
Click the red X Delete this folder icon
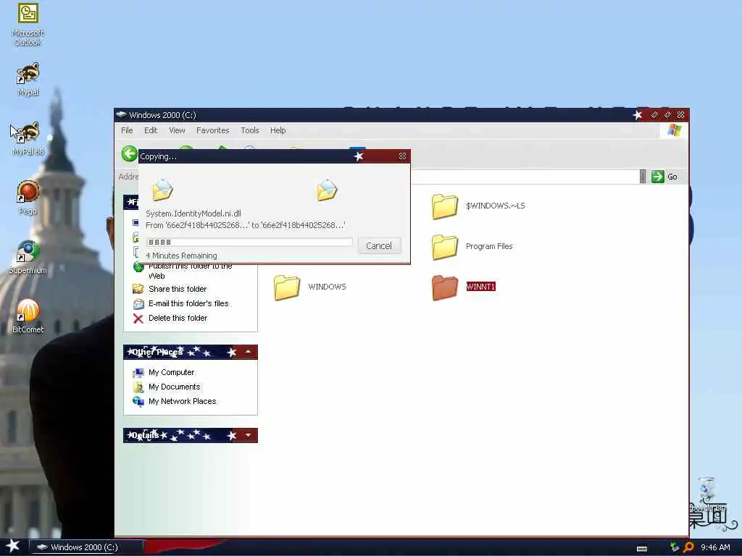pos(138,319)
